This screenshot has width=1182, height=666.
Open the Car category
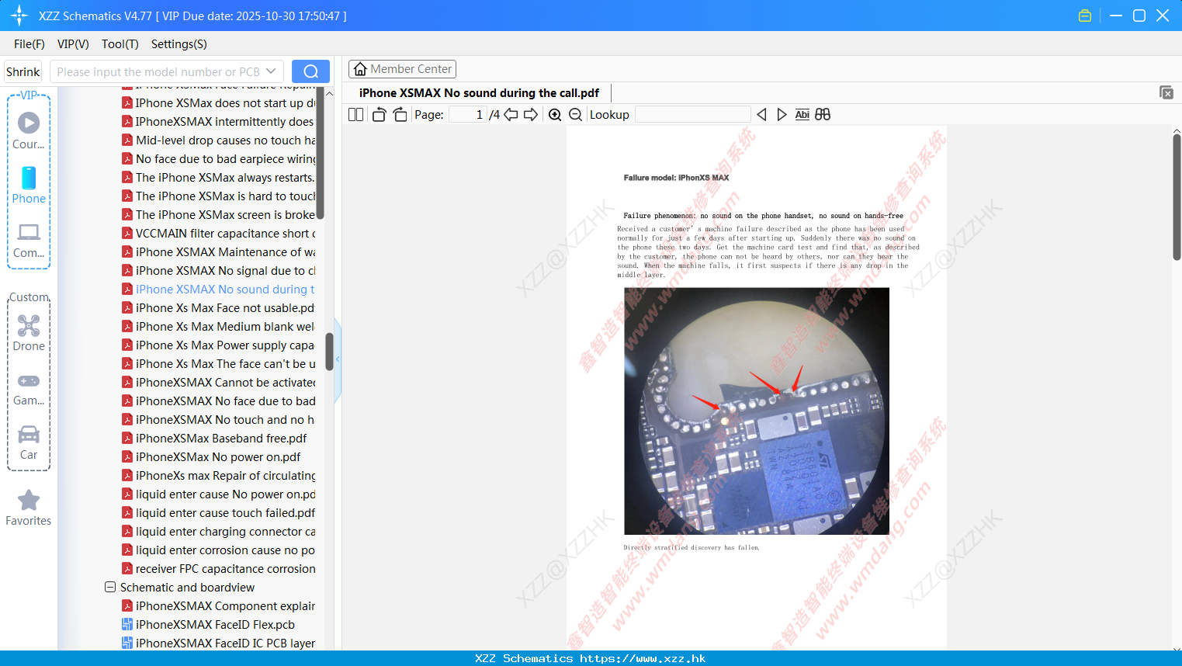pyautogui.click(x=29, y=442)
